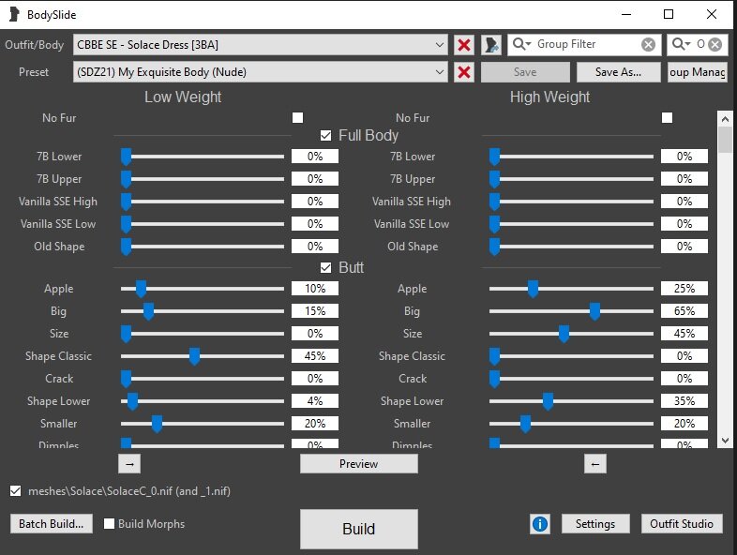Click the Save button

(525, 72)
